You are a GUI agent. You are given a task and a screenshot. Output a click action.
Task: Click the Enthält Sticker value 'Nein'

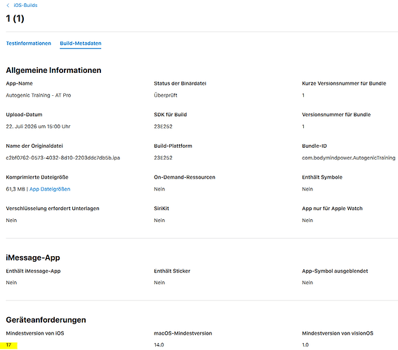(x=159, y=282)
